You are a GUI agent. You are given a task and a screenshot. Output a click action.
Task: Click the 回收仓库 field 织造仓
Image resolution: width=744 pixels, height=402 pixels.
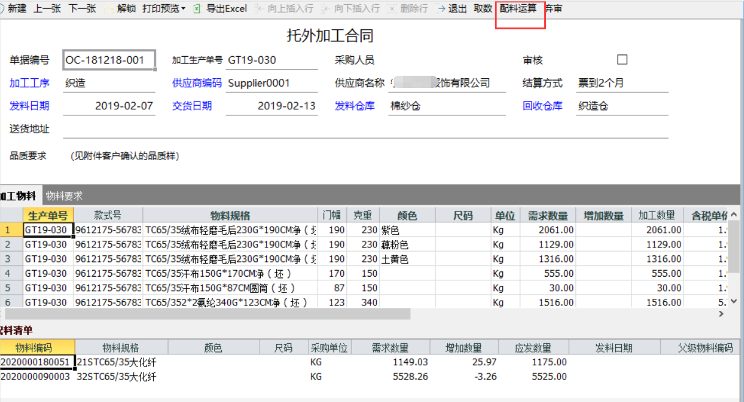pos(622,106)
